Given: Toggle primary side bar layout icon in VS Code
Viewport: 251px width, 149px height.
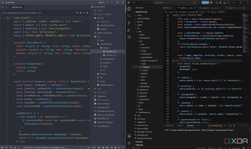Looking at the screenshot, I should (221, 3).
